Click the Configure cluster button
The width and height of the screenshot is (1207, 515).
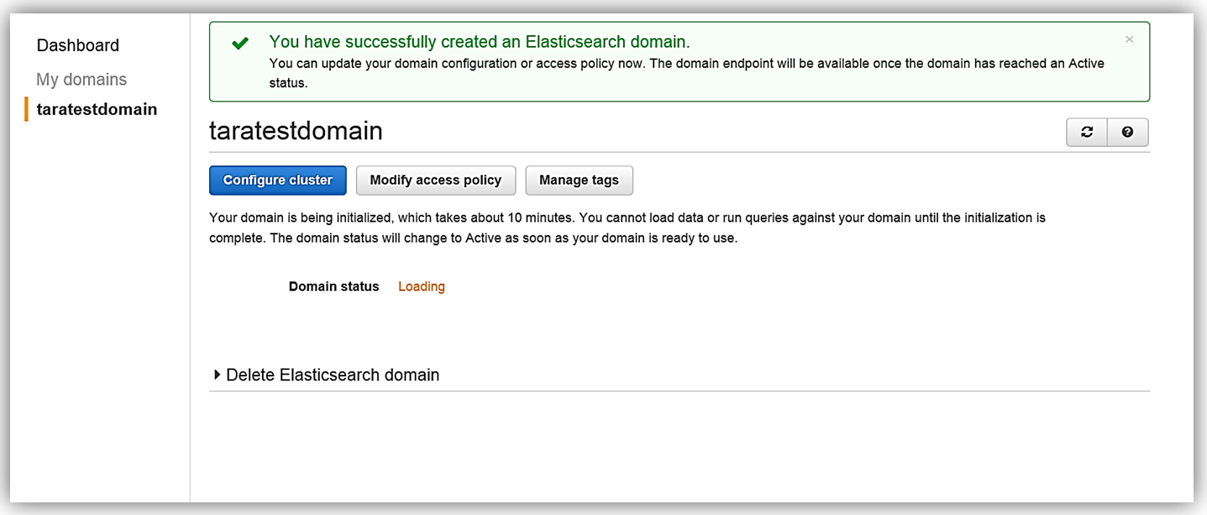[x=277, y=181]
